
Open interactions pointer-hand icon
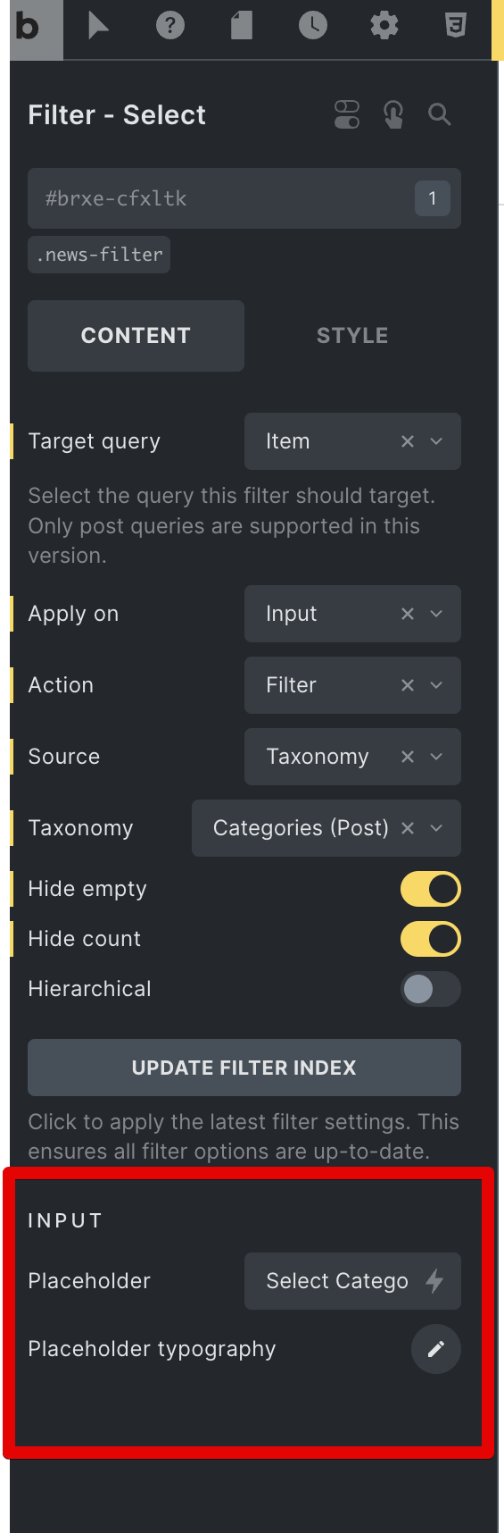pyautogui.click(x=393, y=114)
